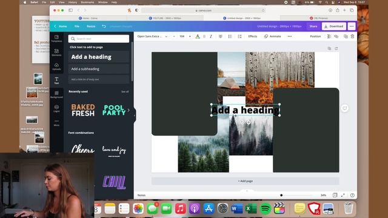Image resolution: width=388 pixels, height=218 pixels.
Task: Open the grid view icon
Action: pyautogui.click(x=335, y=195)
